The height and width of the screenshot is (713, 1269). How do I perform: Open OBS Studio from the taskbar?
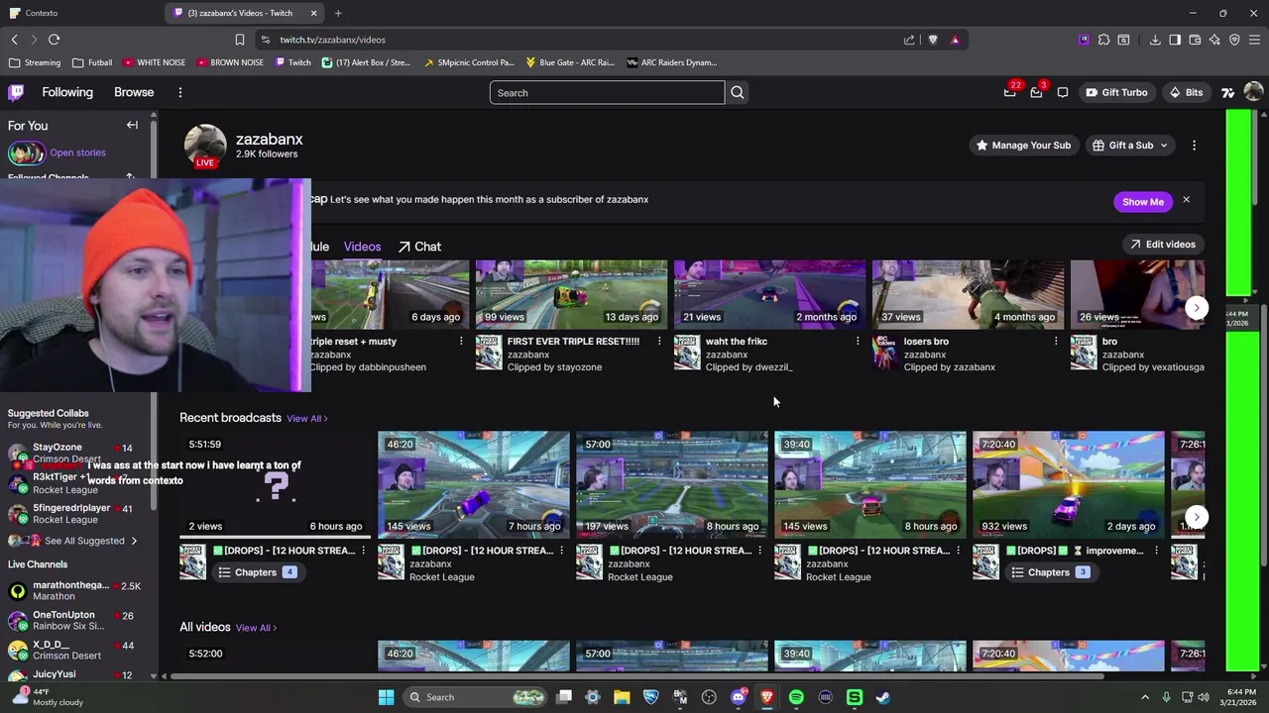(x=709, y=697)
